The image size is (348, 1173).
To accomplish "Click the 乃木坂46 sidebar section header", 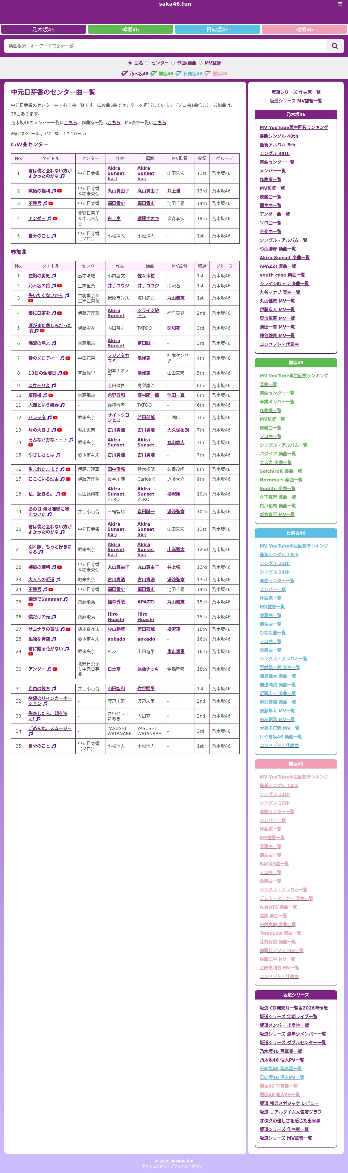I will click(296, 114).
